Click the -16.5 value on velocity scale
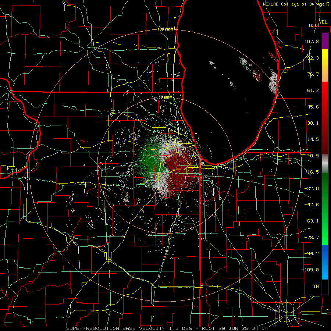The width and height of the screenshot is (331, 331). 312,172
